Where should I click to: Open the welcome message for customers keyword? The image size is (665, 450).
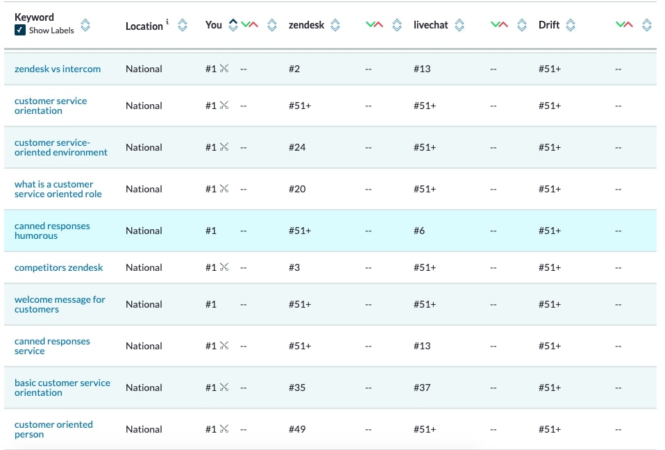point(60,304)
